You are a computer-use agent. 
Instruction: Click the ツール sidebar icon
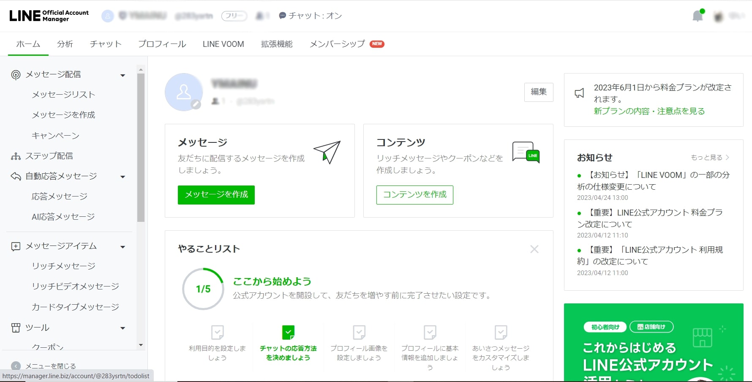coord(15,327)
